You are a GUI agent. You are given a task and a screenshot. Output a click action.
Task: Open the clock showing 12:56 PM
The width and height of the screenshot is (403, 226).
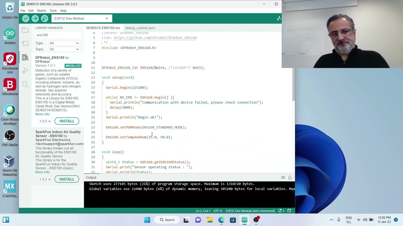(x=384, y=220)
